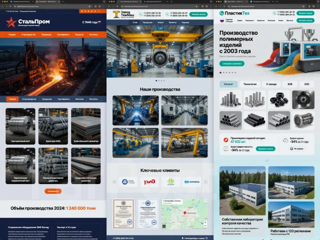Open Продукция in ТяжМаш navigation
This screenshot has height=240, width=320.
(x=147, y=22)
